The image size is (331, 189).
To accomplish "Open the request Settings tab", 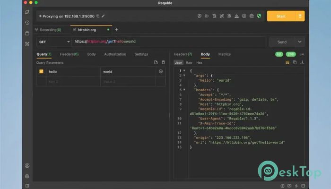I will pyautogui.click(x=141, y=54).
